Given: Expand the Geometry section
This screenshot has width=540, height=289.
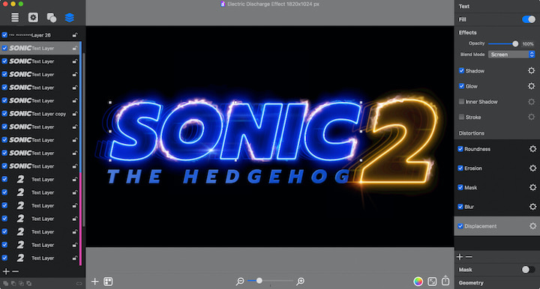Looking at the screenshot, I should pyautogui.click(x=471, y=283).
